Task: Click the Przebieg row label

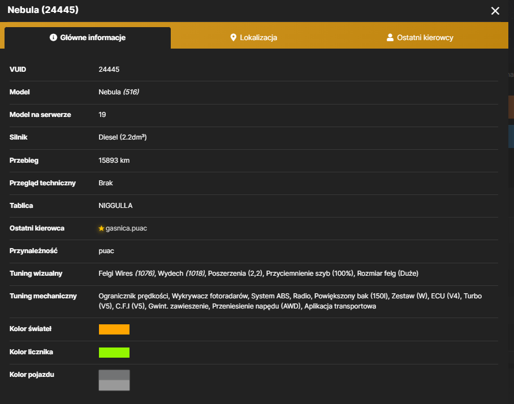Action: click(x=24, y=160)
